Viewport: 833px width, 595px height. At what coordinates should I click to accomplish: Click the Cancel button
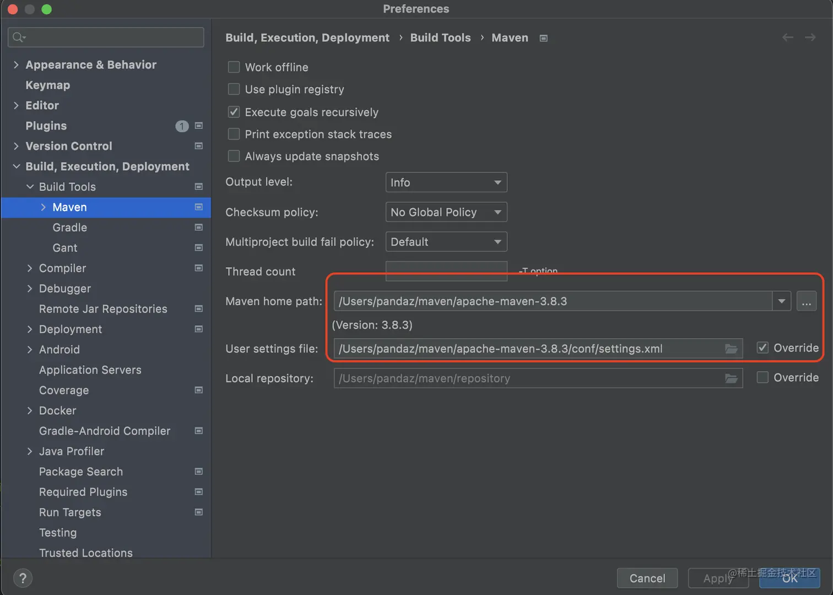tap(647, 578)
